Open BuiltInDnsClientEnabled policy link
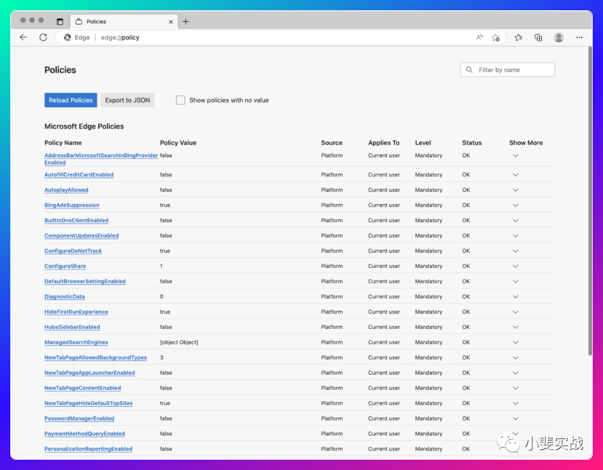 tap(76, 220)
